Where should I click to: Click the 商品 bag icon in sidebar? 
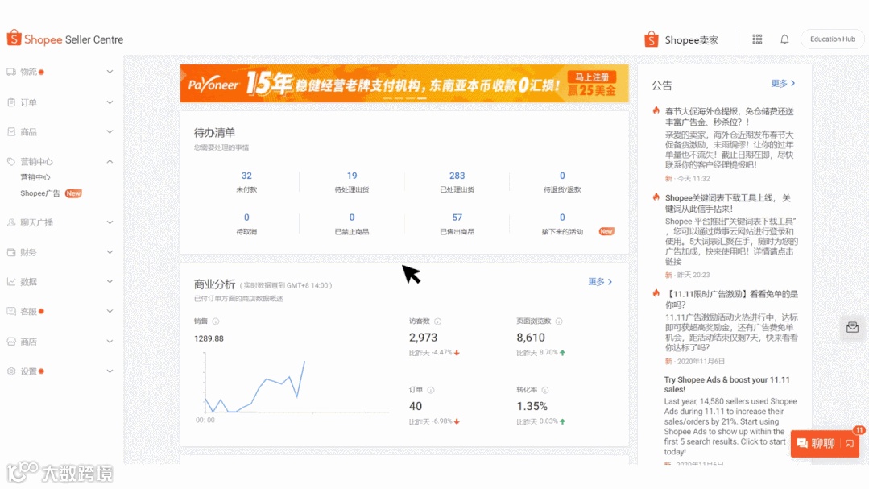pyautogui.click(x=11, y=131)
